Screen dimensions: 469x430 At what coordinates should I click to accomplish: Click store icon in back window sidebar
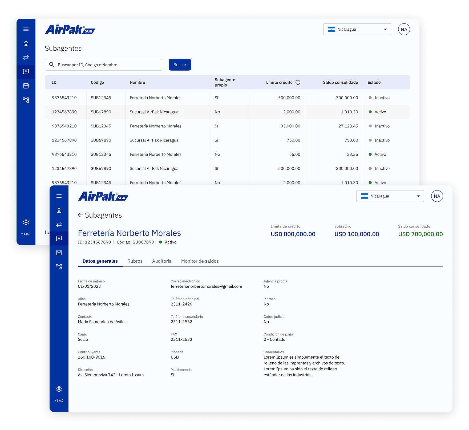click(x=26, y=86)
